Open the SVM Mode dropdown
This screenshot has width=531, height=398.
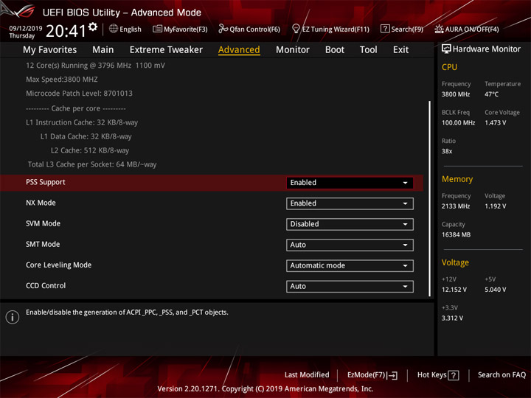click(350, 224)
